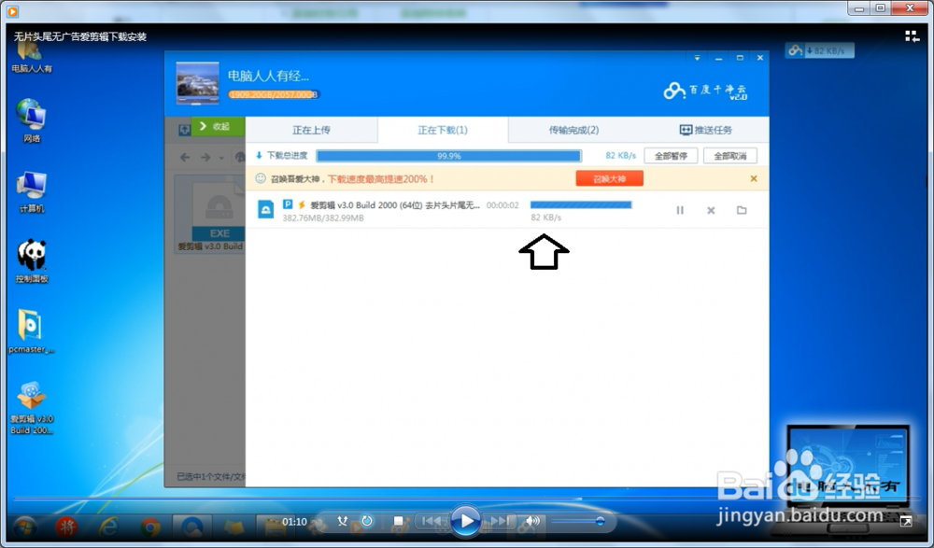Screen dimensions: 934x548
Task: Click the 爱剪辑 file type icon in download list
Action: pyautogui.click(x=265, y=210)
